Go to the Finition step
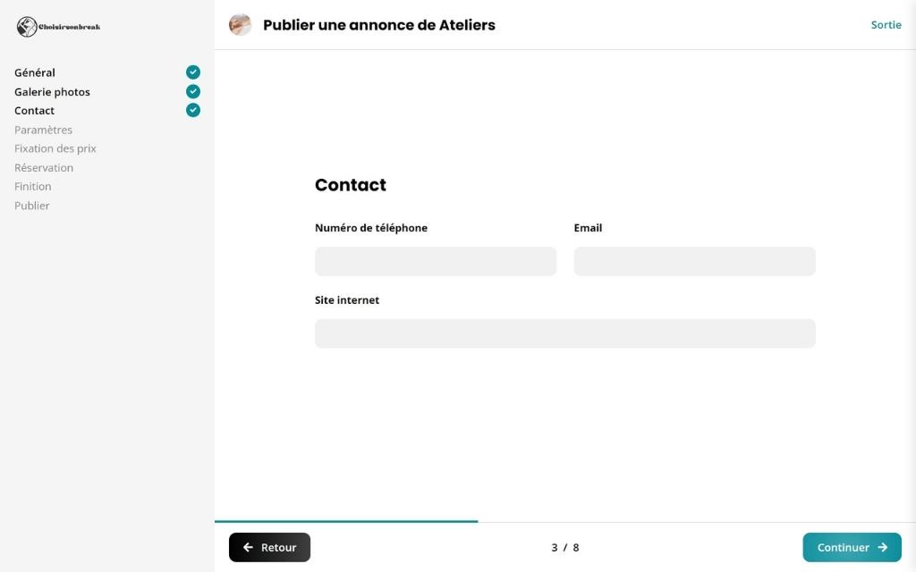The image size is (916, 572). [x=33, y=187]
